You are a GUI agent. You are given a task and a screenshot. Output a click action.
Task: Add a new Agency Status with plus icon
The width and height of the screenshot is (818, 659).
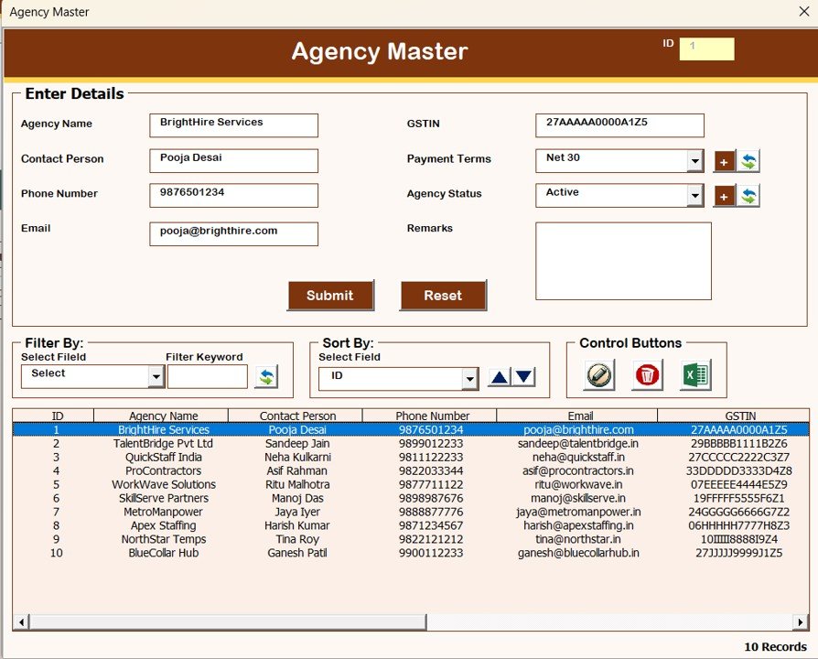click(x=726, y=195)
